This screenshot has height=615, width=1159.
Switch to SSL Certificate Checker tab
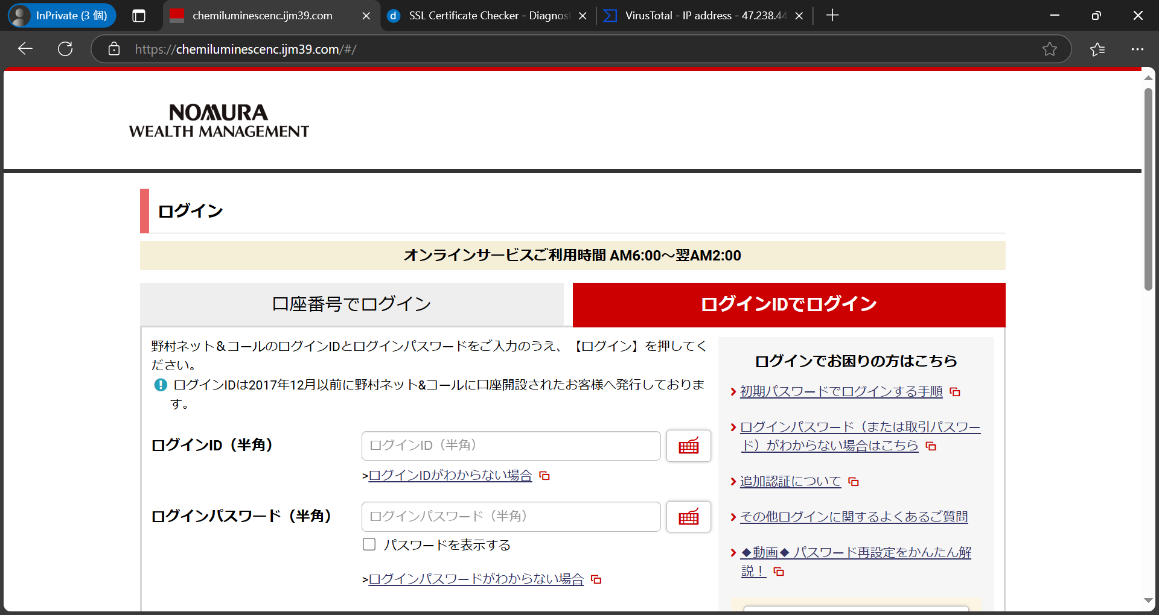pos(488,16)
